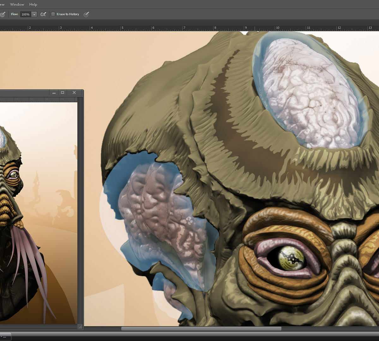Enable airbrush-style build-up icon
Screen dimensions: 379x341
tap(44, 14)
